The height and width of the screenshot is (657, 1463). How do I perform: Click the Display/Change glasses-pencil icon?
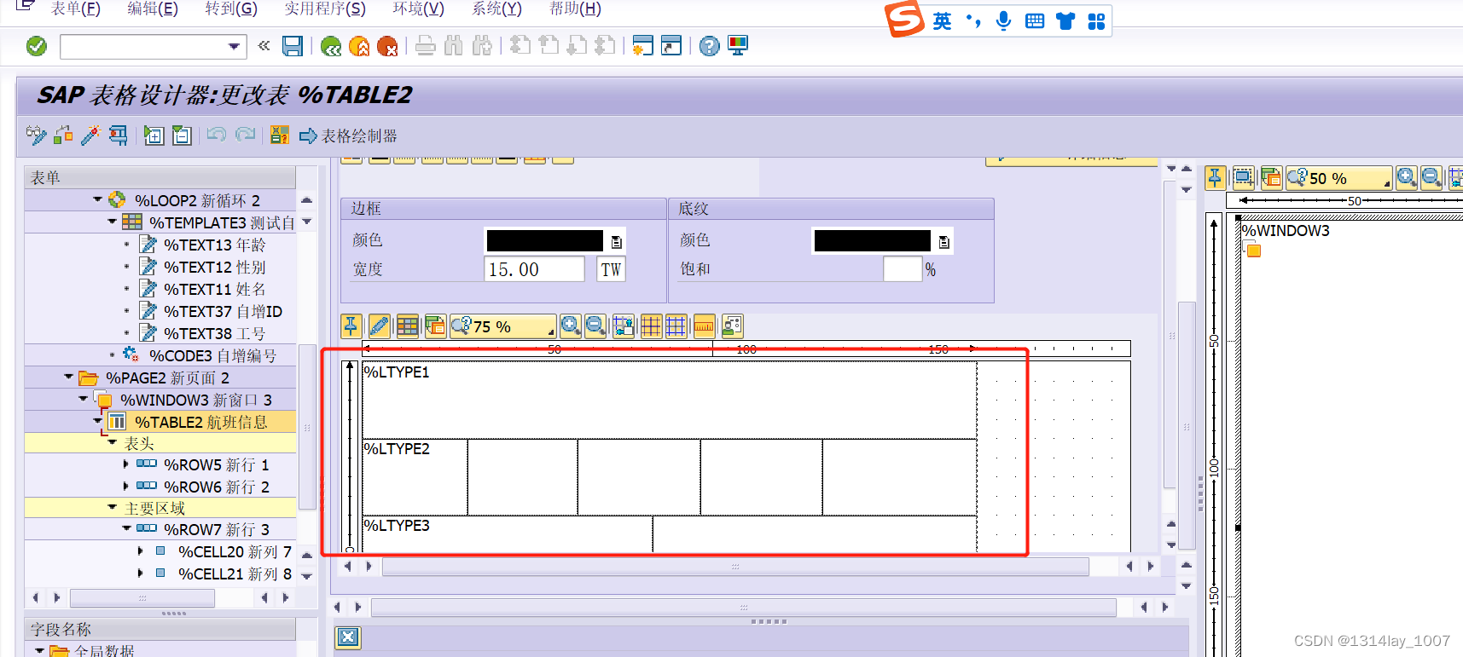[x=36, y=135]
